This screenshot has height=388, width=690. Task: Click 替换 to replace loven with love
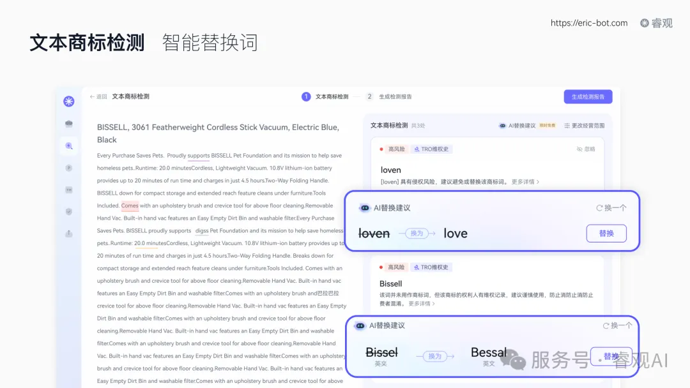click(x=606, y=233)
